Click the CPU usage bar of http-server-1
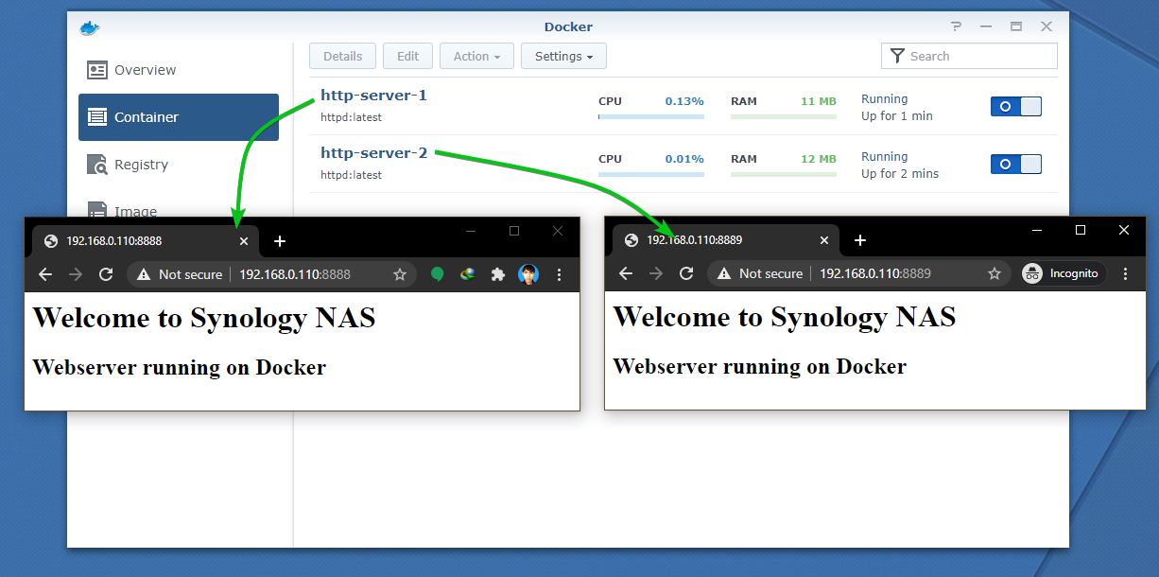 tap(651, 117)
